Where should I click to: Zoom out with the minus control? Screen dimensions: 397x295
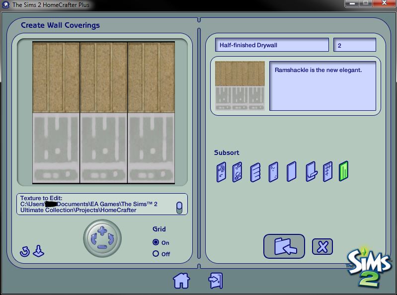[102, 246]
